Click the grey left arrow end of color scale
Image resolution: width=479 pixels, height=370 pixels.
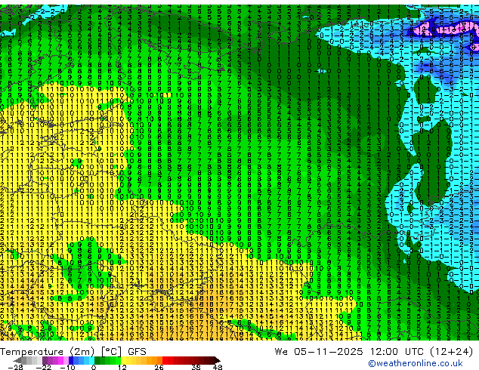pos(17,360)
